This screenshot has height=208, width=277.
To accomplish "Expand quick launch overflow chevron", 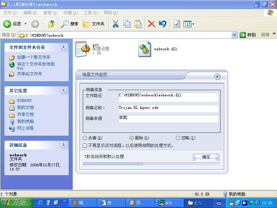I will click(65, 201).
